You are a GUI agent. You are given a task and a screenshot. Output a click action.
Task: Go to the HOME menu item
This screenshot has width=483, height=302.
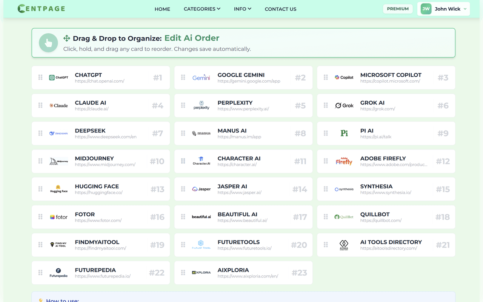pos(162,9)
